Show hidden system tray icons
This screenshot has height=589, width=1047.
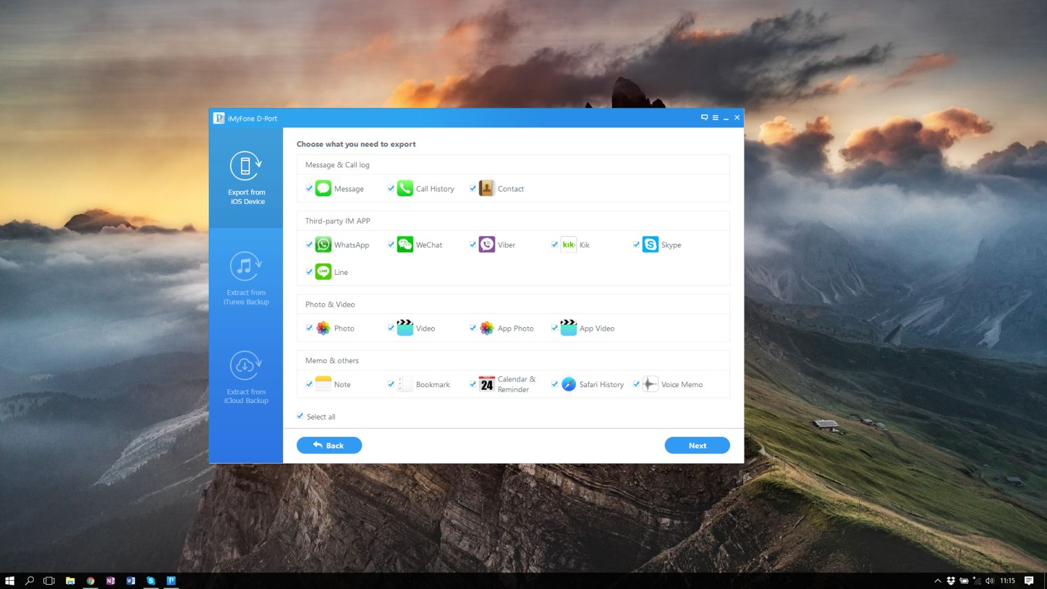pos(937,581)
